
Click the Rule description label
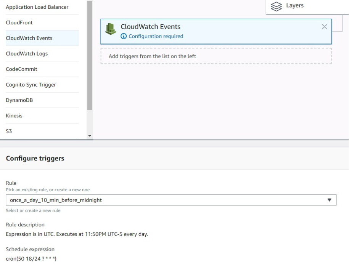point(25,224)
